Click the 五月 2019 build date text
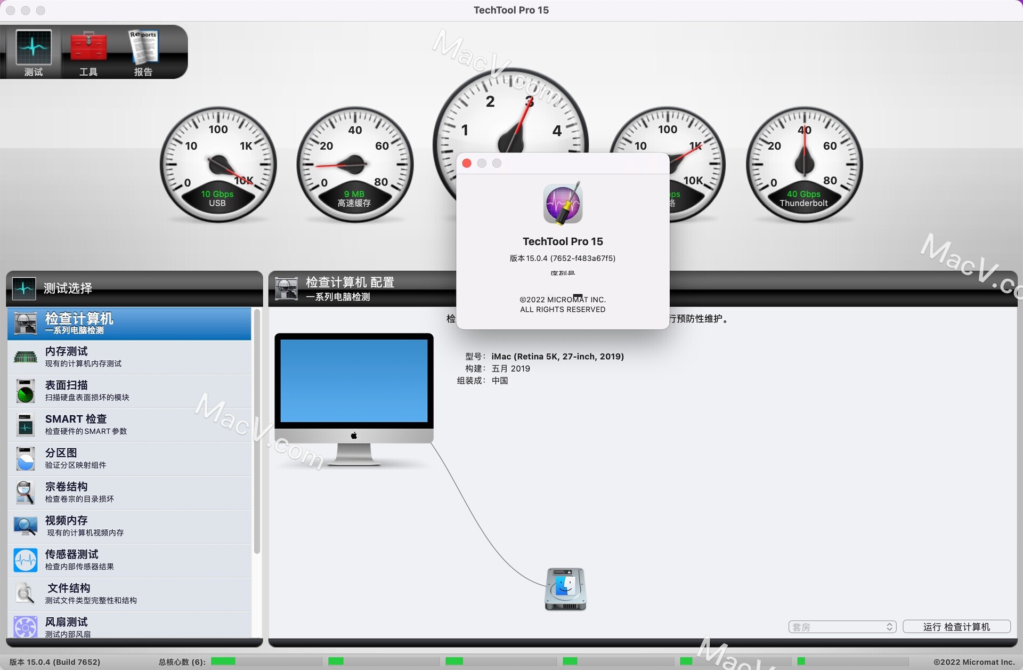 pyautogui.click(x=510, y=368)
